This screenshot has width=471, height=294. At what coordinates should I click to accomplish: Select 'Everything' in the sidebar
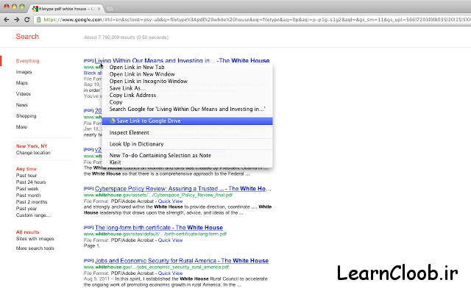click(x=28, y=61)
